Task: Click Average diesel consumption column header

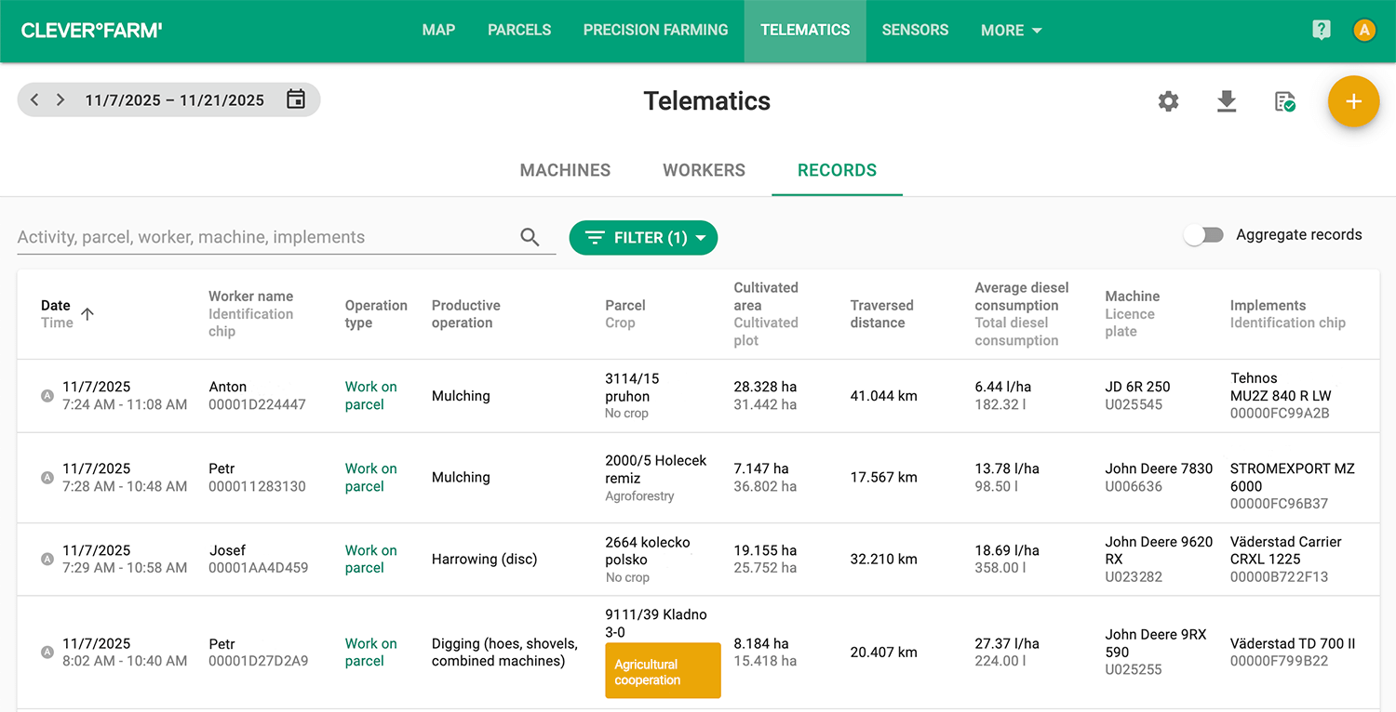Action: [1022, 297]
